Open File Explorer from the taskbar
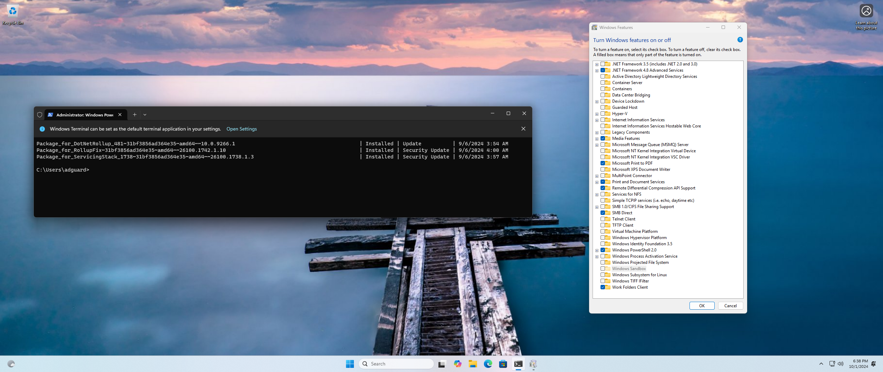This screenshot has width=883, height=372. (473, 364)
